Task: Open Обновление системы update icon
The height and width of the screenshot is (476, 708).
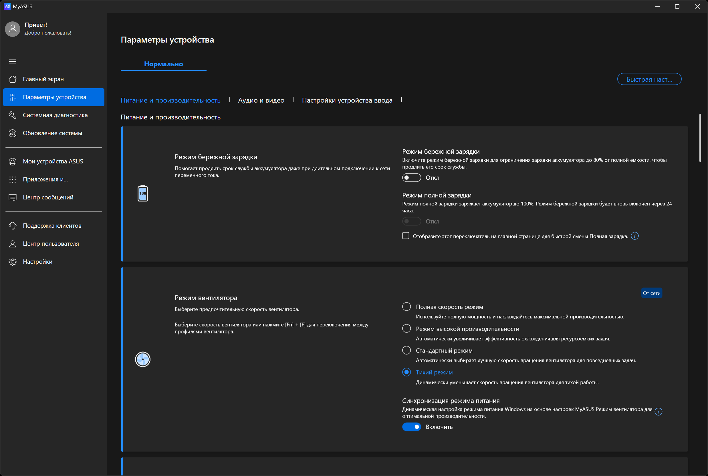Action: coord(13,133)
